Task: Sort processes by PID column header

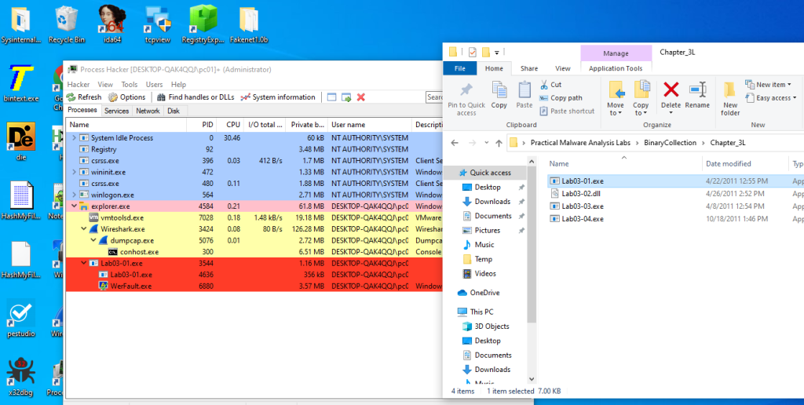Action: (202, 125)
